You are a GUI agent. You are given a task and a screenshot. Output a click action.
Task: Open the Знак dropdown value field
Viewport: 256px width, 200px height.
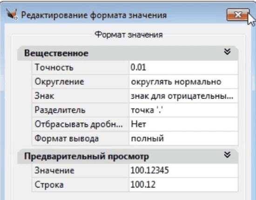(x=183, y=96)
